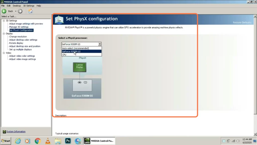This screenshot has width=257, height=145.
Task: Launch Windows Media Player from taskbar
Action: click(x=27, y=141)
